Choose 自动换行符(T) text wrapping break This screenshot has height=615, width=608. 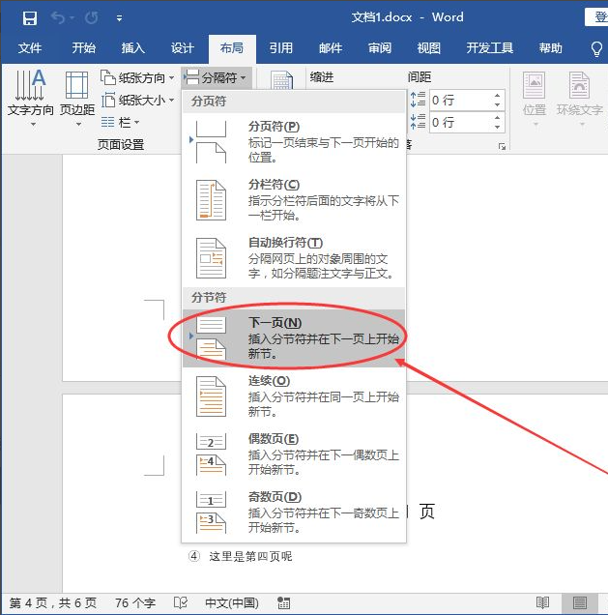294,258
